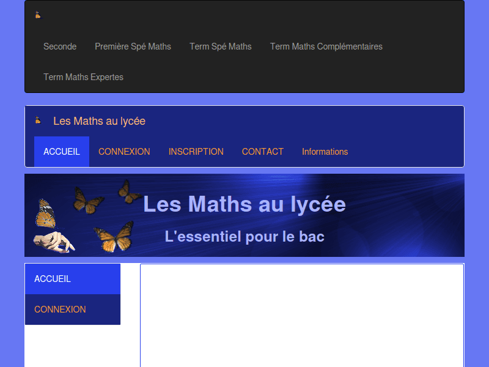Open 'Term Spé Maths' from the navigation
The width and height of the screenshot is (489, 367).
point(220,46)
